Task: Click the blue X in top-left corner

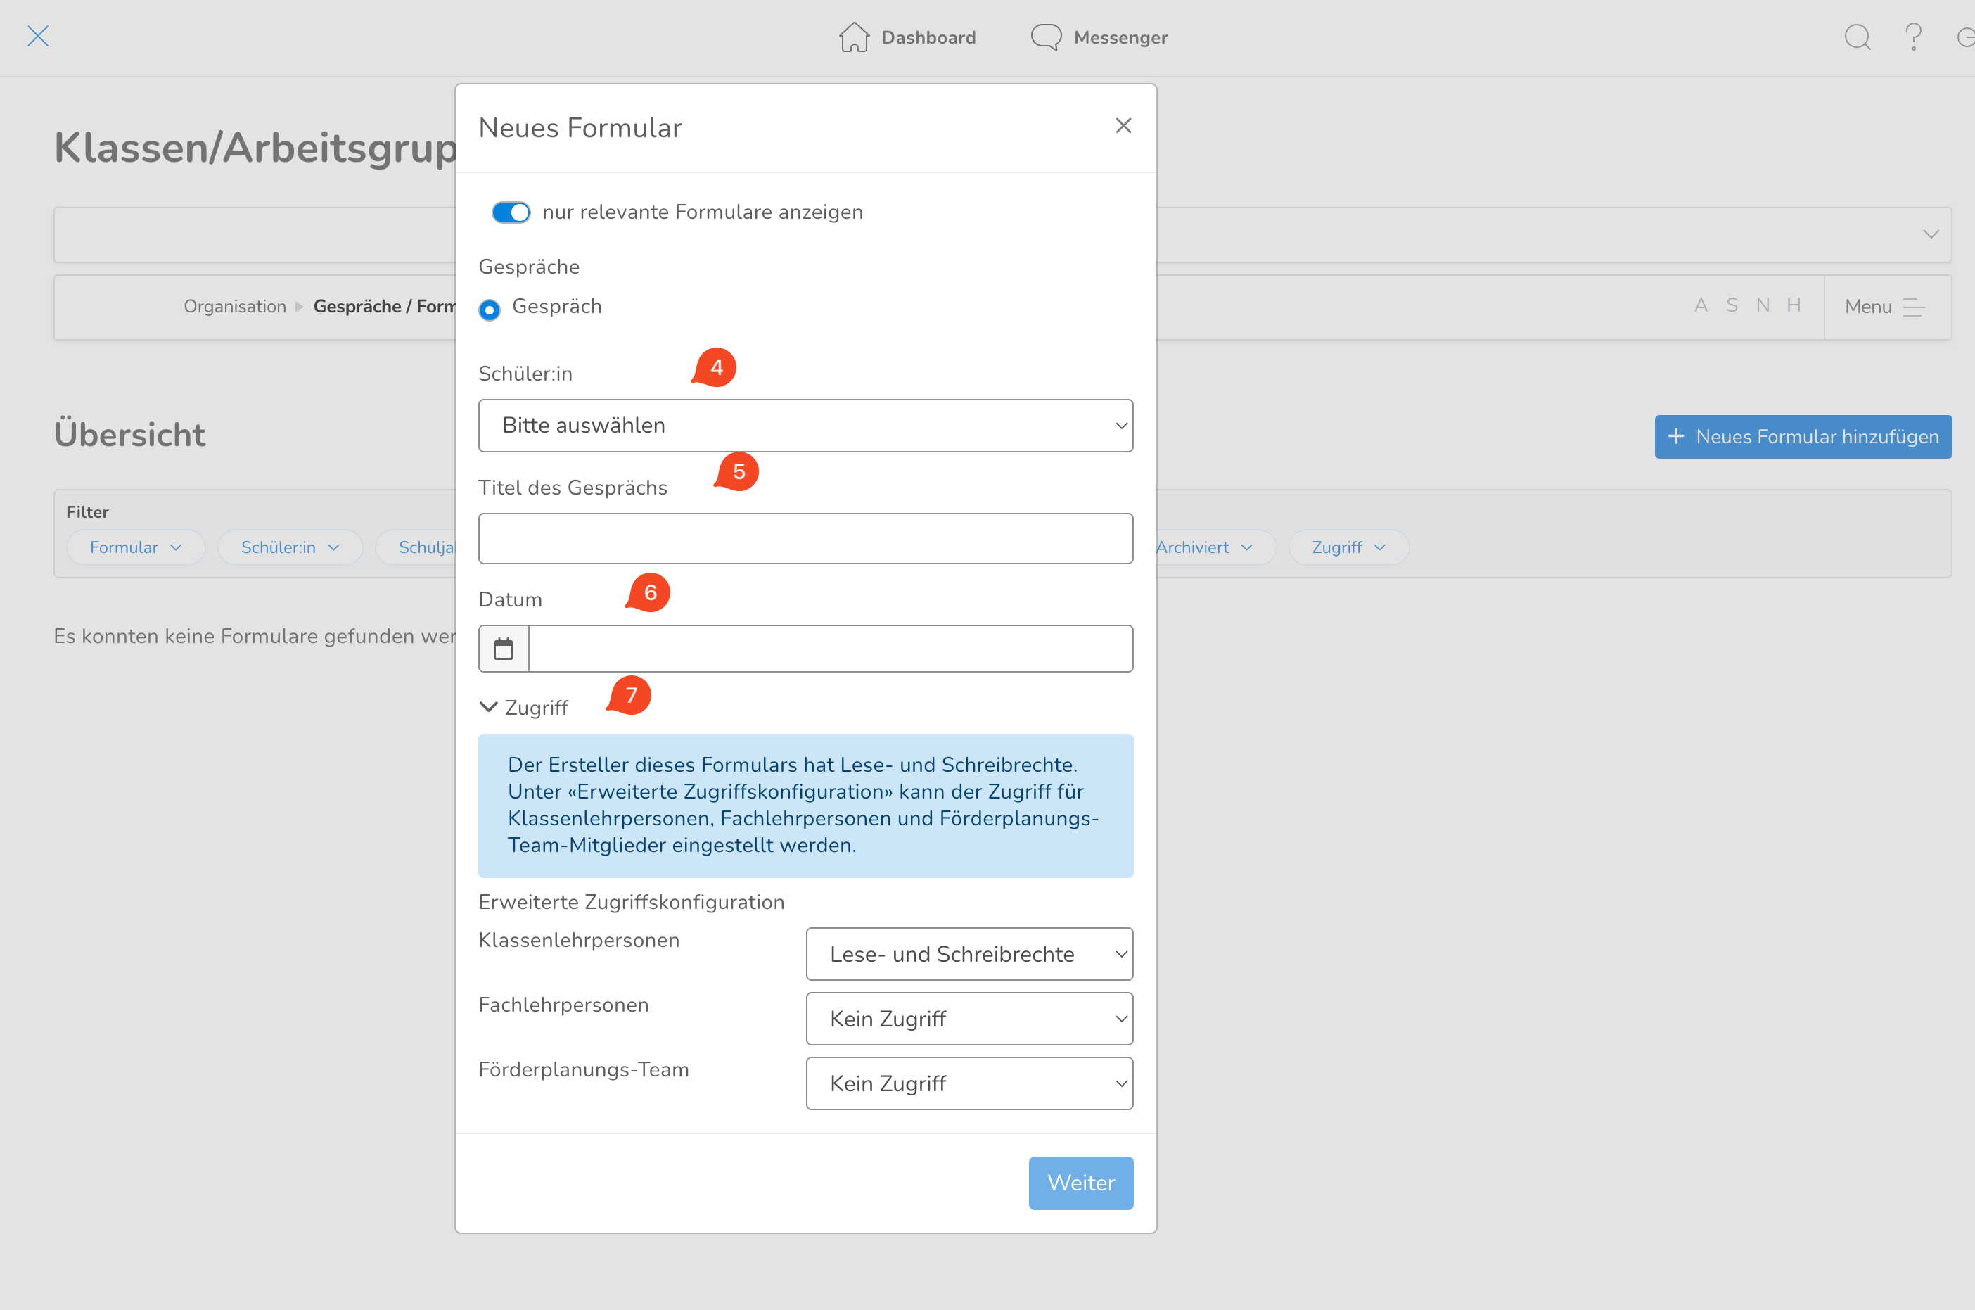Action: (x=37, y=36)
